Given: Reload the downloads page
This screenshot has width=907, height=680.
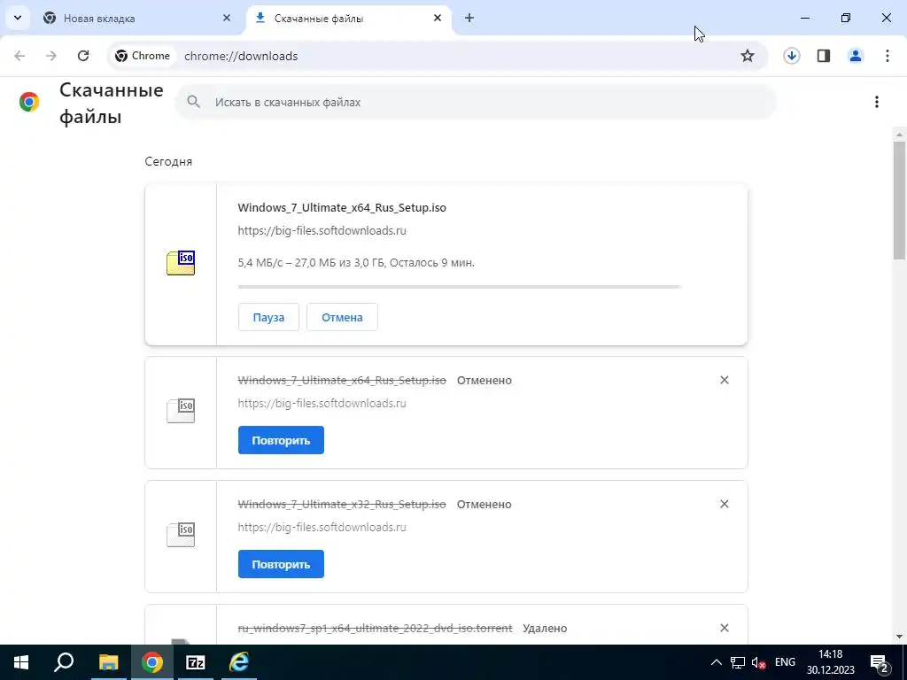Looking at the screenshot, I should [83, 56].
